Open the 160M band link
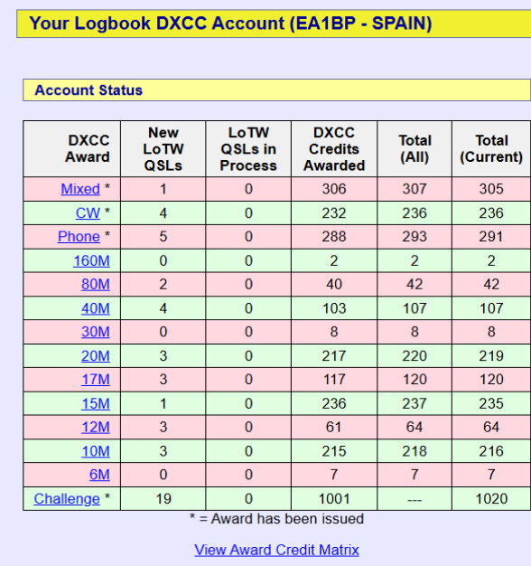This screenshot has width=531, height=566. click(x=91, y=260)
